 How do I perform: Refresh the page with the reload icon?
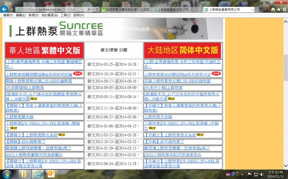(97, 9)
